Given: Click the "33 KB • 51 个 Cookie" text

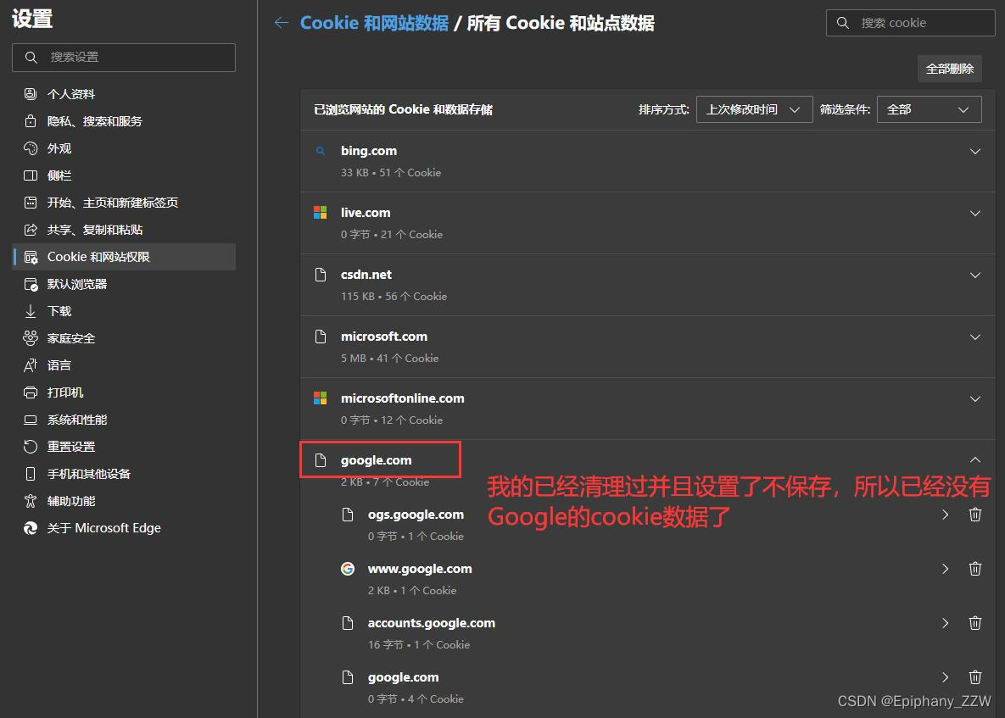Looking at the screenshot, I should (x=391, y=173).
